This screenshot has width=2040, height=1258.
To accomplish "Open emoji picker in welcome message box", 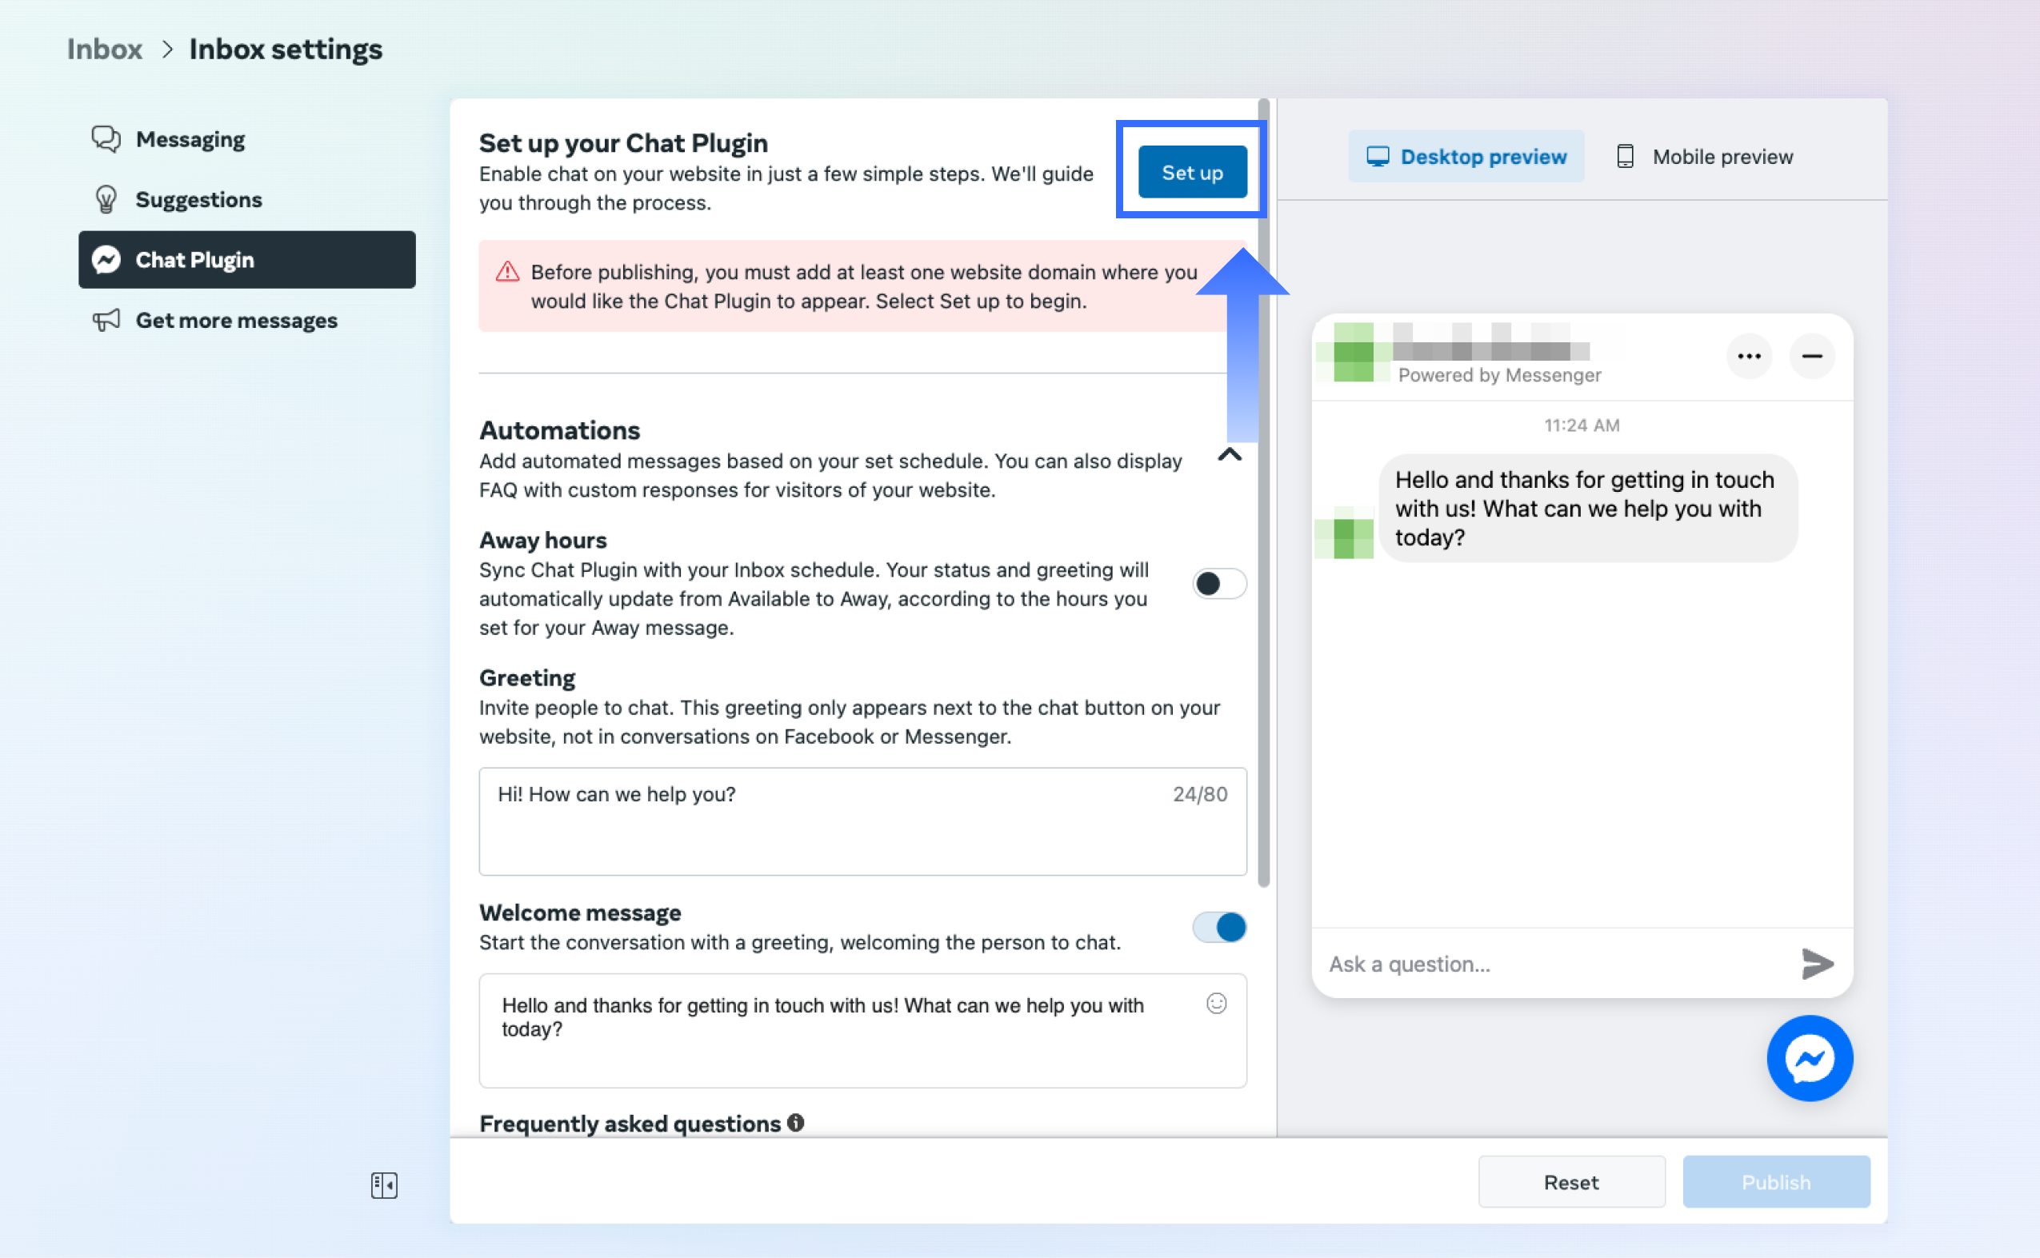I will pyautogui.click(x=1216, y=1004).
